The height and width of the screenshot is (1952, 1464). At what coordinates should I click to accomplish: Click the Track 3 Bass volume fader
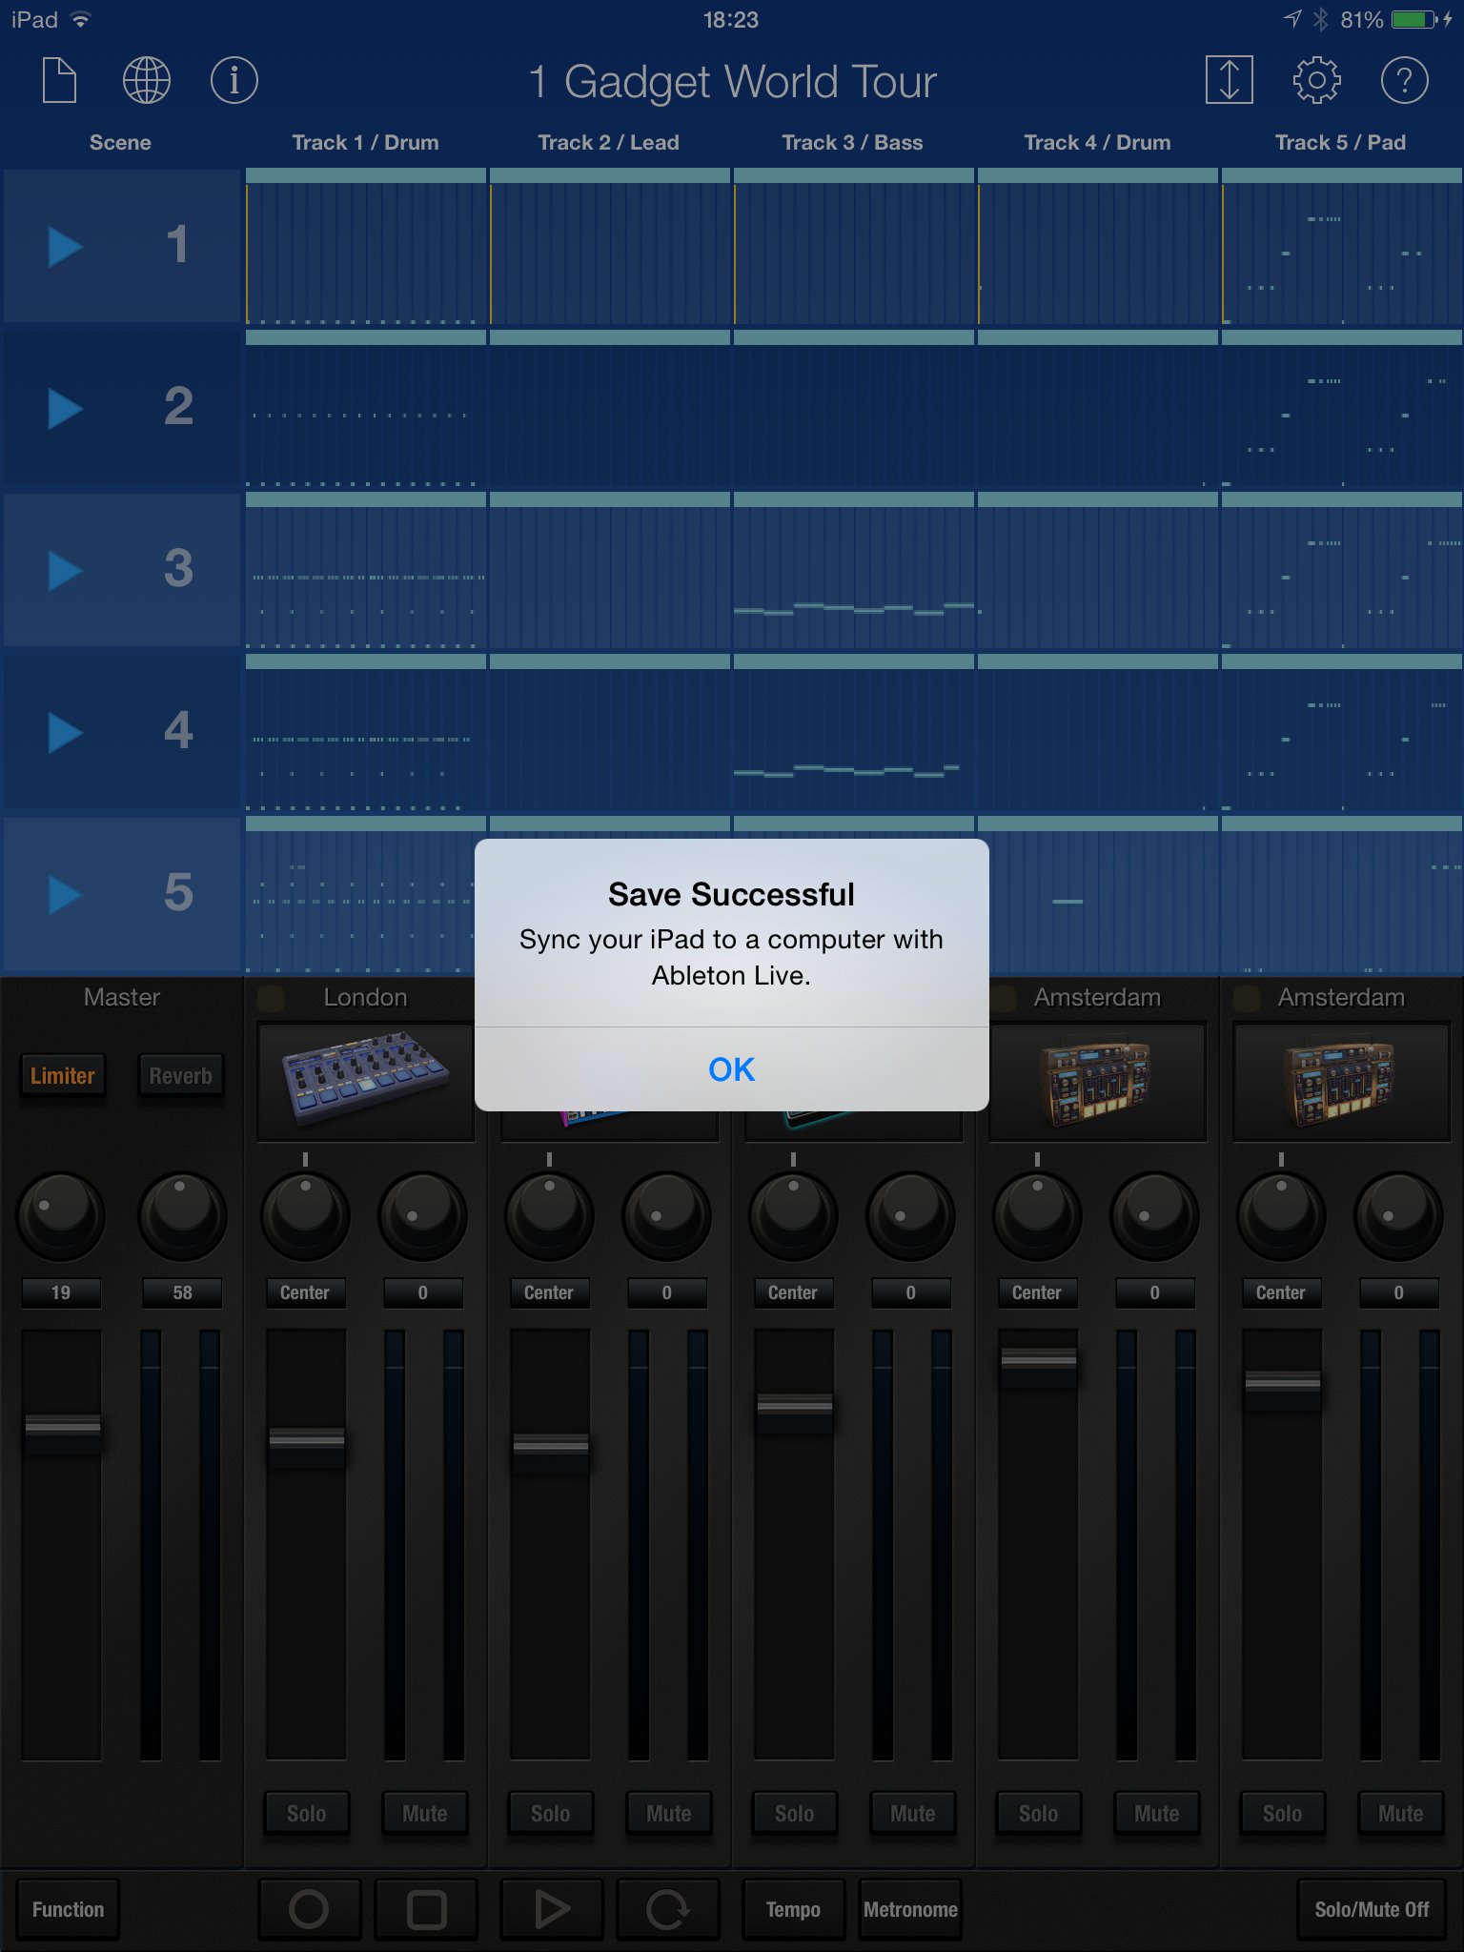(x=795, y=1412)
